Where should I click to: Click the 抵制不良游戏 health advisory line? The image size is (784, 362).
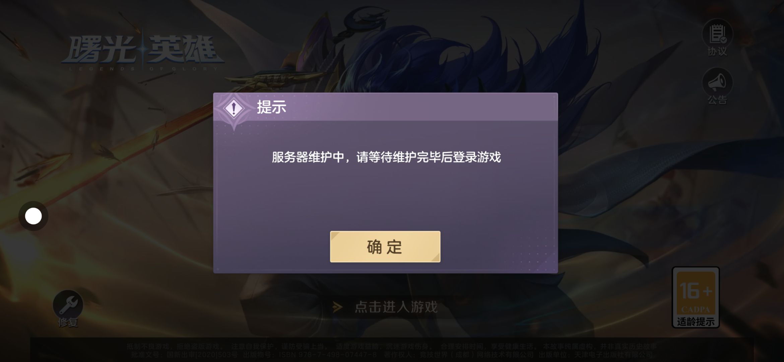(x=392, y=346)
